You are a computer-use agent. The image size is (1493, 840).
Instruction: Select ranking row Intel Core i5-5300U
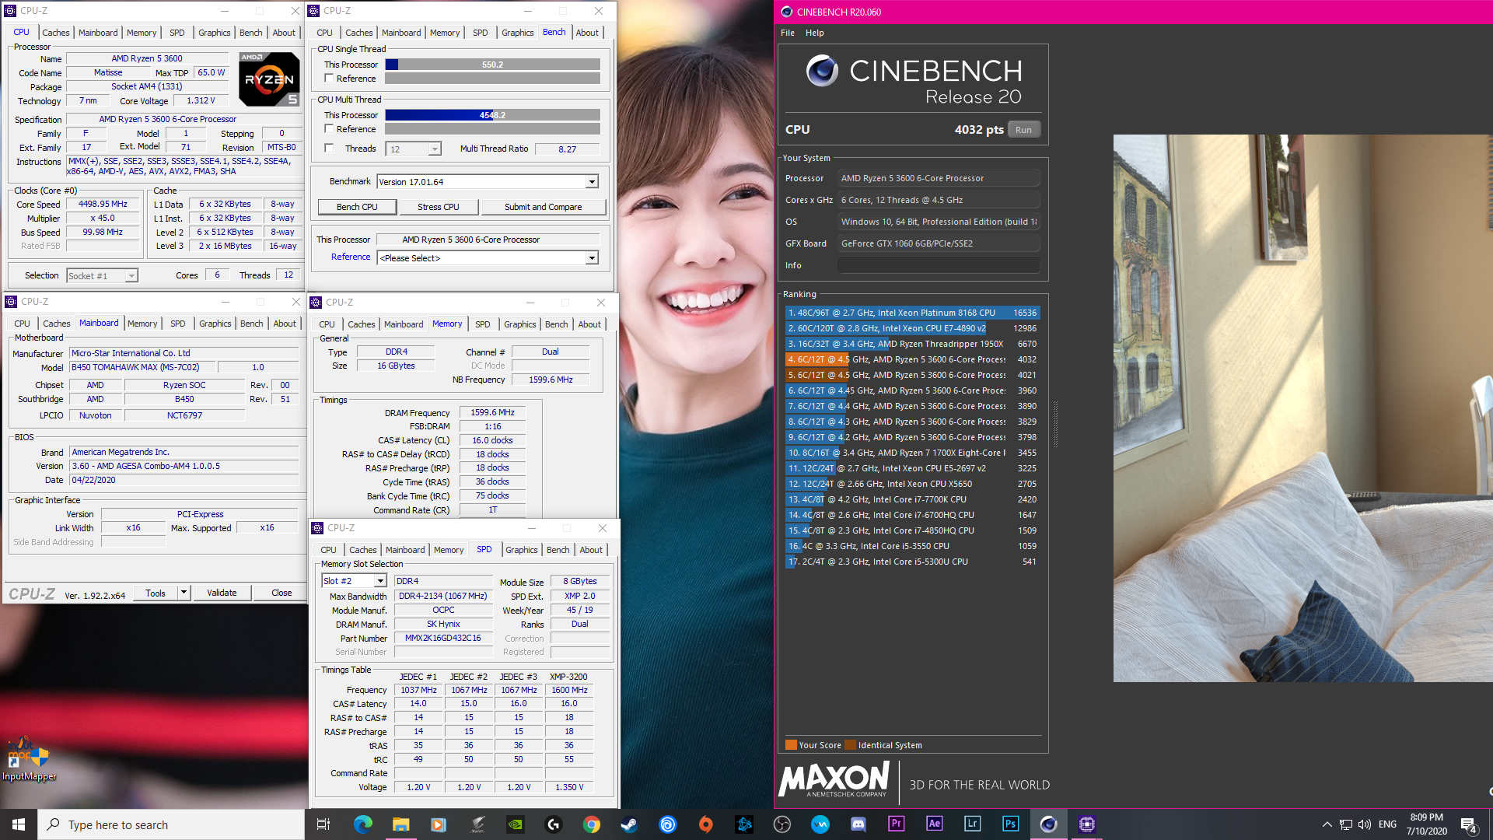pos(912,562)
